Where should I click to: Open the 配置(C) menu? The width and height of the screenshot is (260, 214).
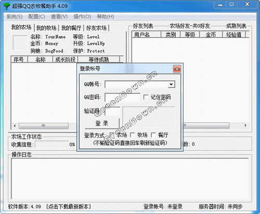tap(36, 17)
